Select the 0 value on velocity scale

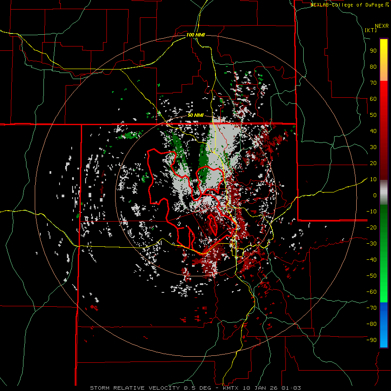click(375, 195)
